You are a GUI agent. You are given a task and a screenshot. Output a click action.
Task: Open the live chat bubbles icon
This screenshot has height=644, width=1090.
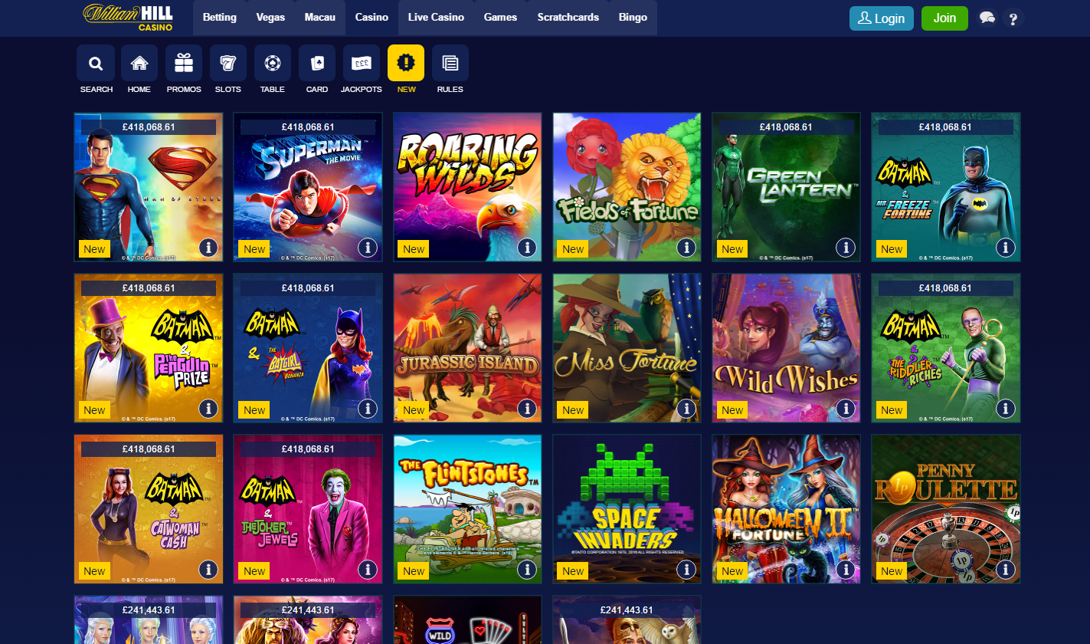pos(988,18)
